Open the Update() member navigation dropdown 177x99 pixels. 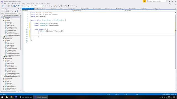pos(150,11)
